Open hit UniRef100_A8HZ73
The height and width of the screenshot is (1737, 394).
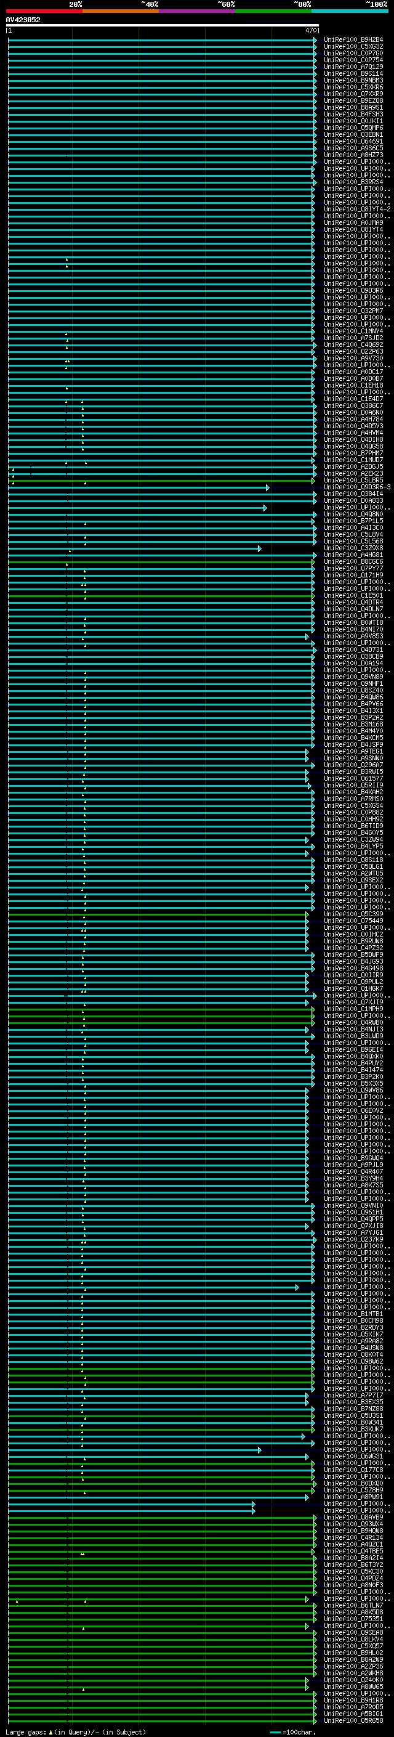tap(353, 155)
